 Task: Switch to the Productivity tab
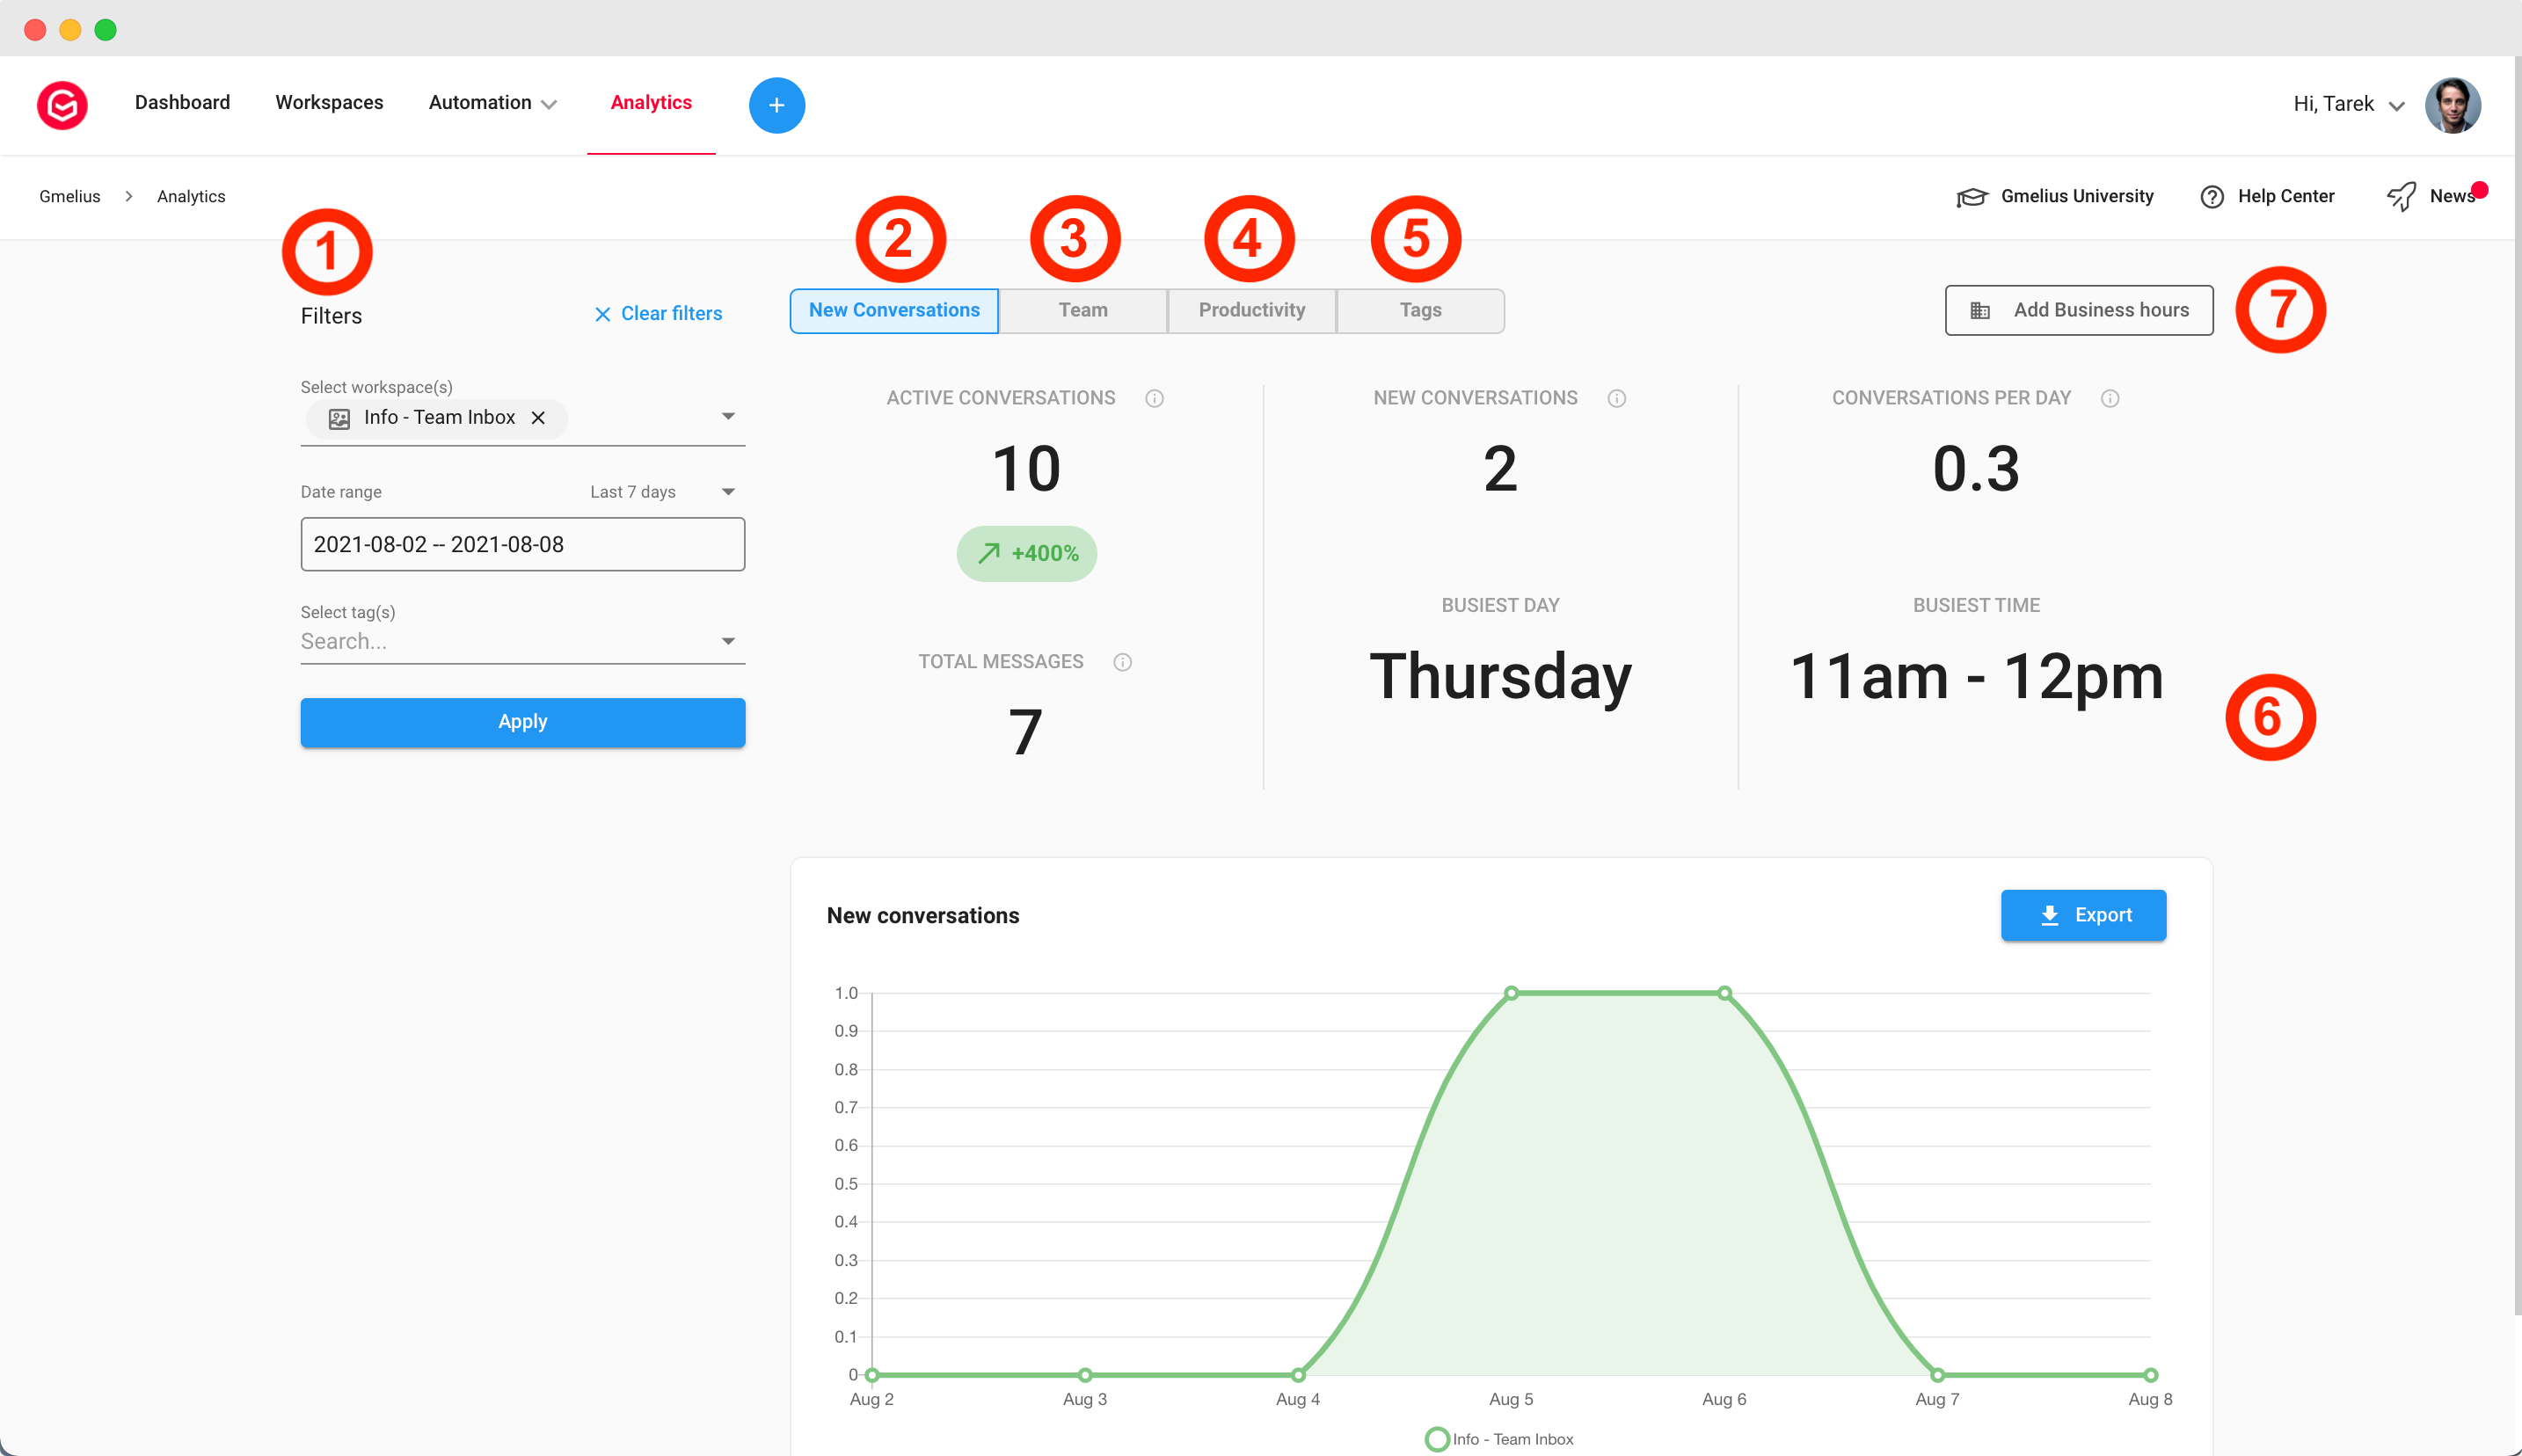(1251, 311)
